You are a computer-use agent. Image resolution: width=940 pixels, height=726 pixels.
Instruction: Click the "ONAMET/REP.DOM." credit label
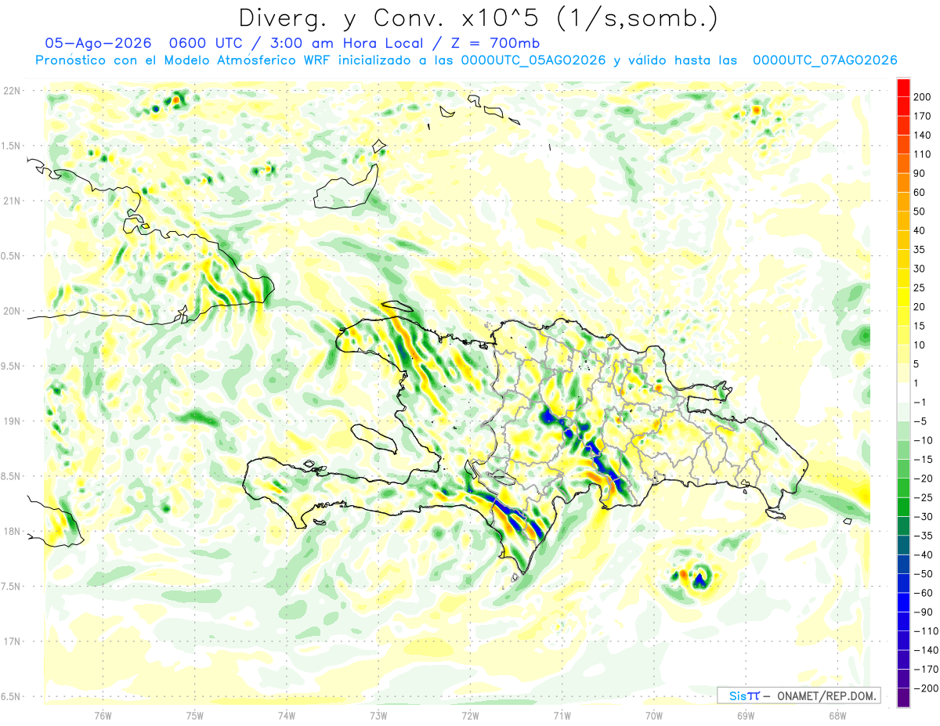[x=826, y=695]
